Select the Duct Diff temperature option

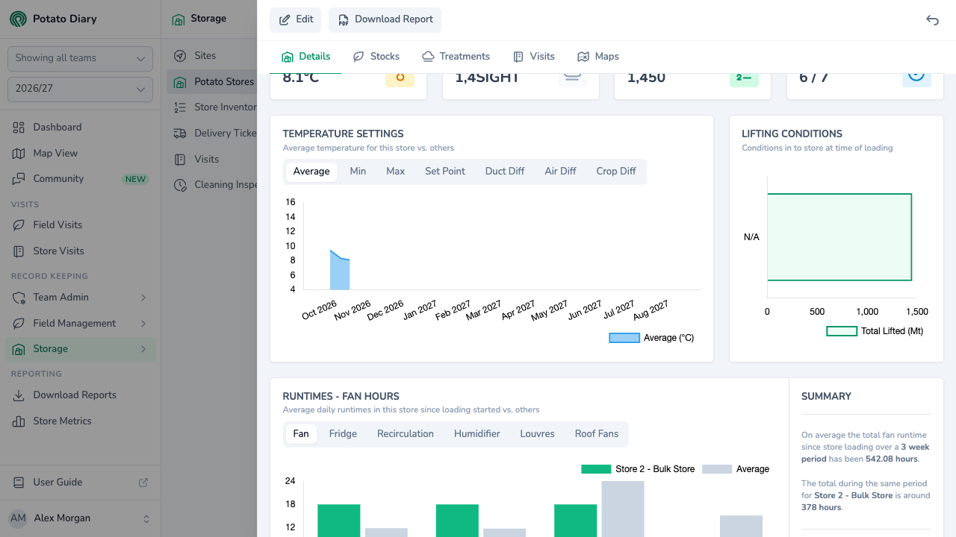click(x=505, y=172)
